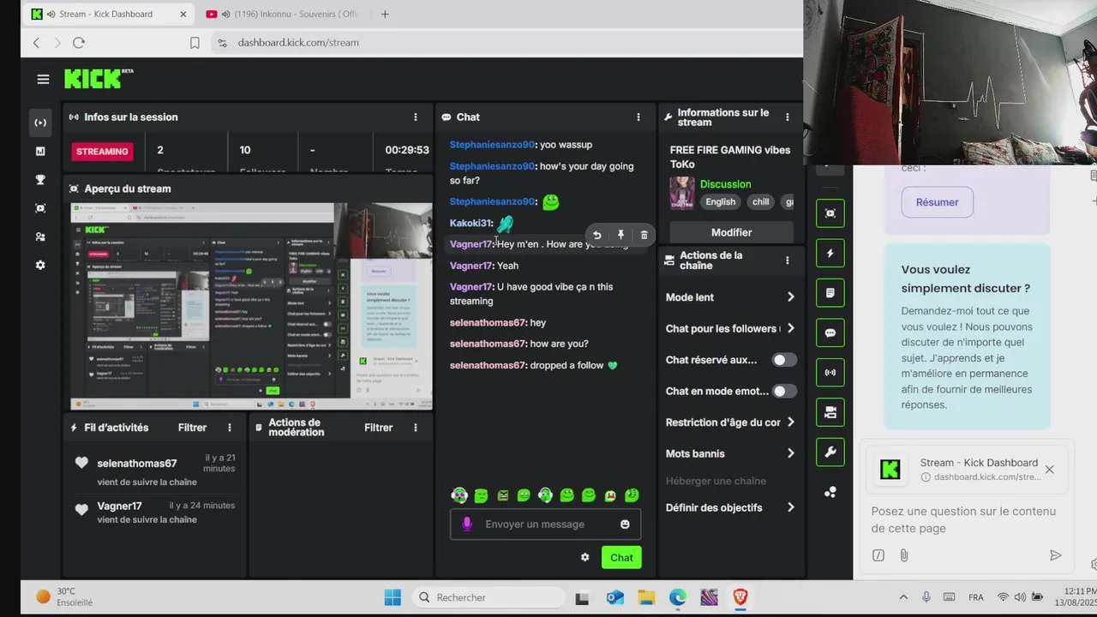The image size is (1097, 617).
Task: Delete the hovered Vagner17 chat message
Action: (x=644, y=235)
